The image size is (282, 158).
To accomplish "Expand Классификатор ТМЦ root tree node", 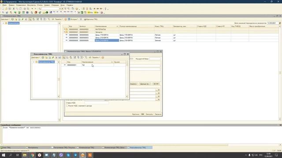I will pos(33,62).
